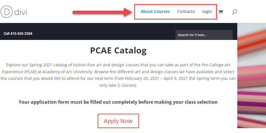Click the 'Academy of Art University' text
The image size is (266, 133).
coord(68,72)
